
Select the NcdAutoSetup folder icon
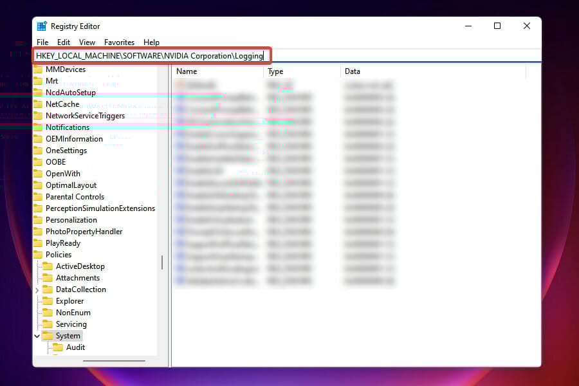tap(38, 93)
